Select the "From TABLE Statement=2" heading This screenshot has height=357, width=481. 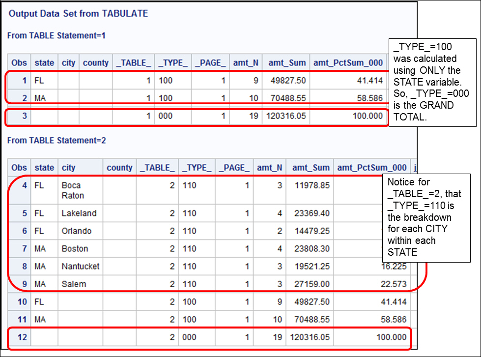57,141
